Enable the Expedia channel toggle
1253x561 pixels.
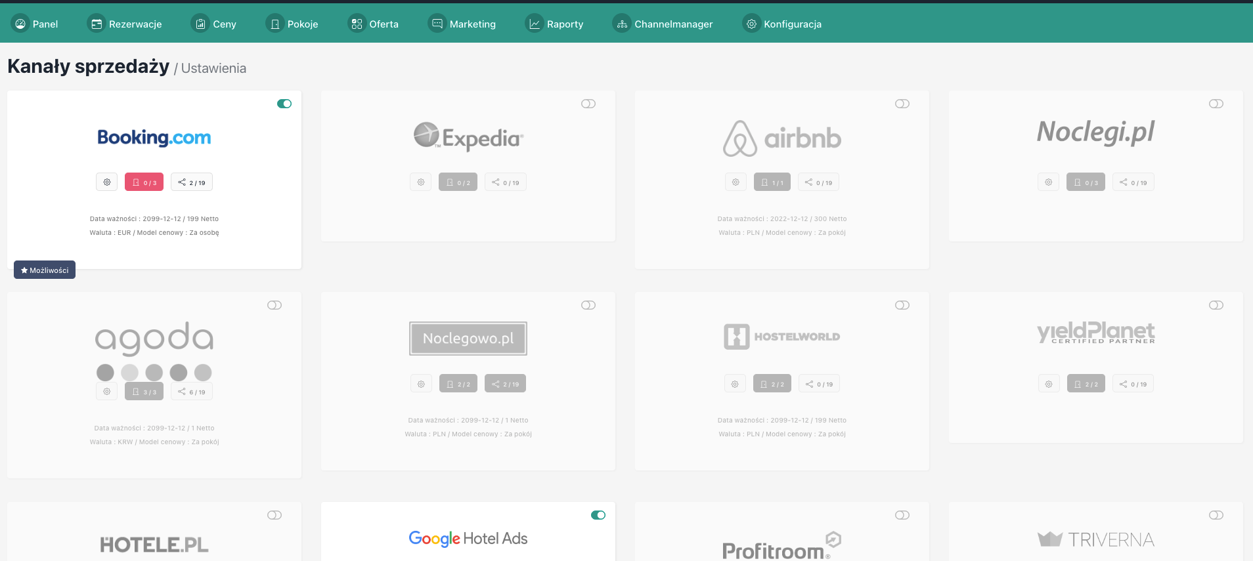pyautogui.click(x=588, y=104)
